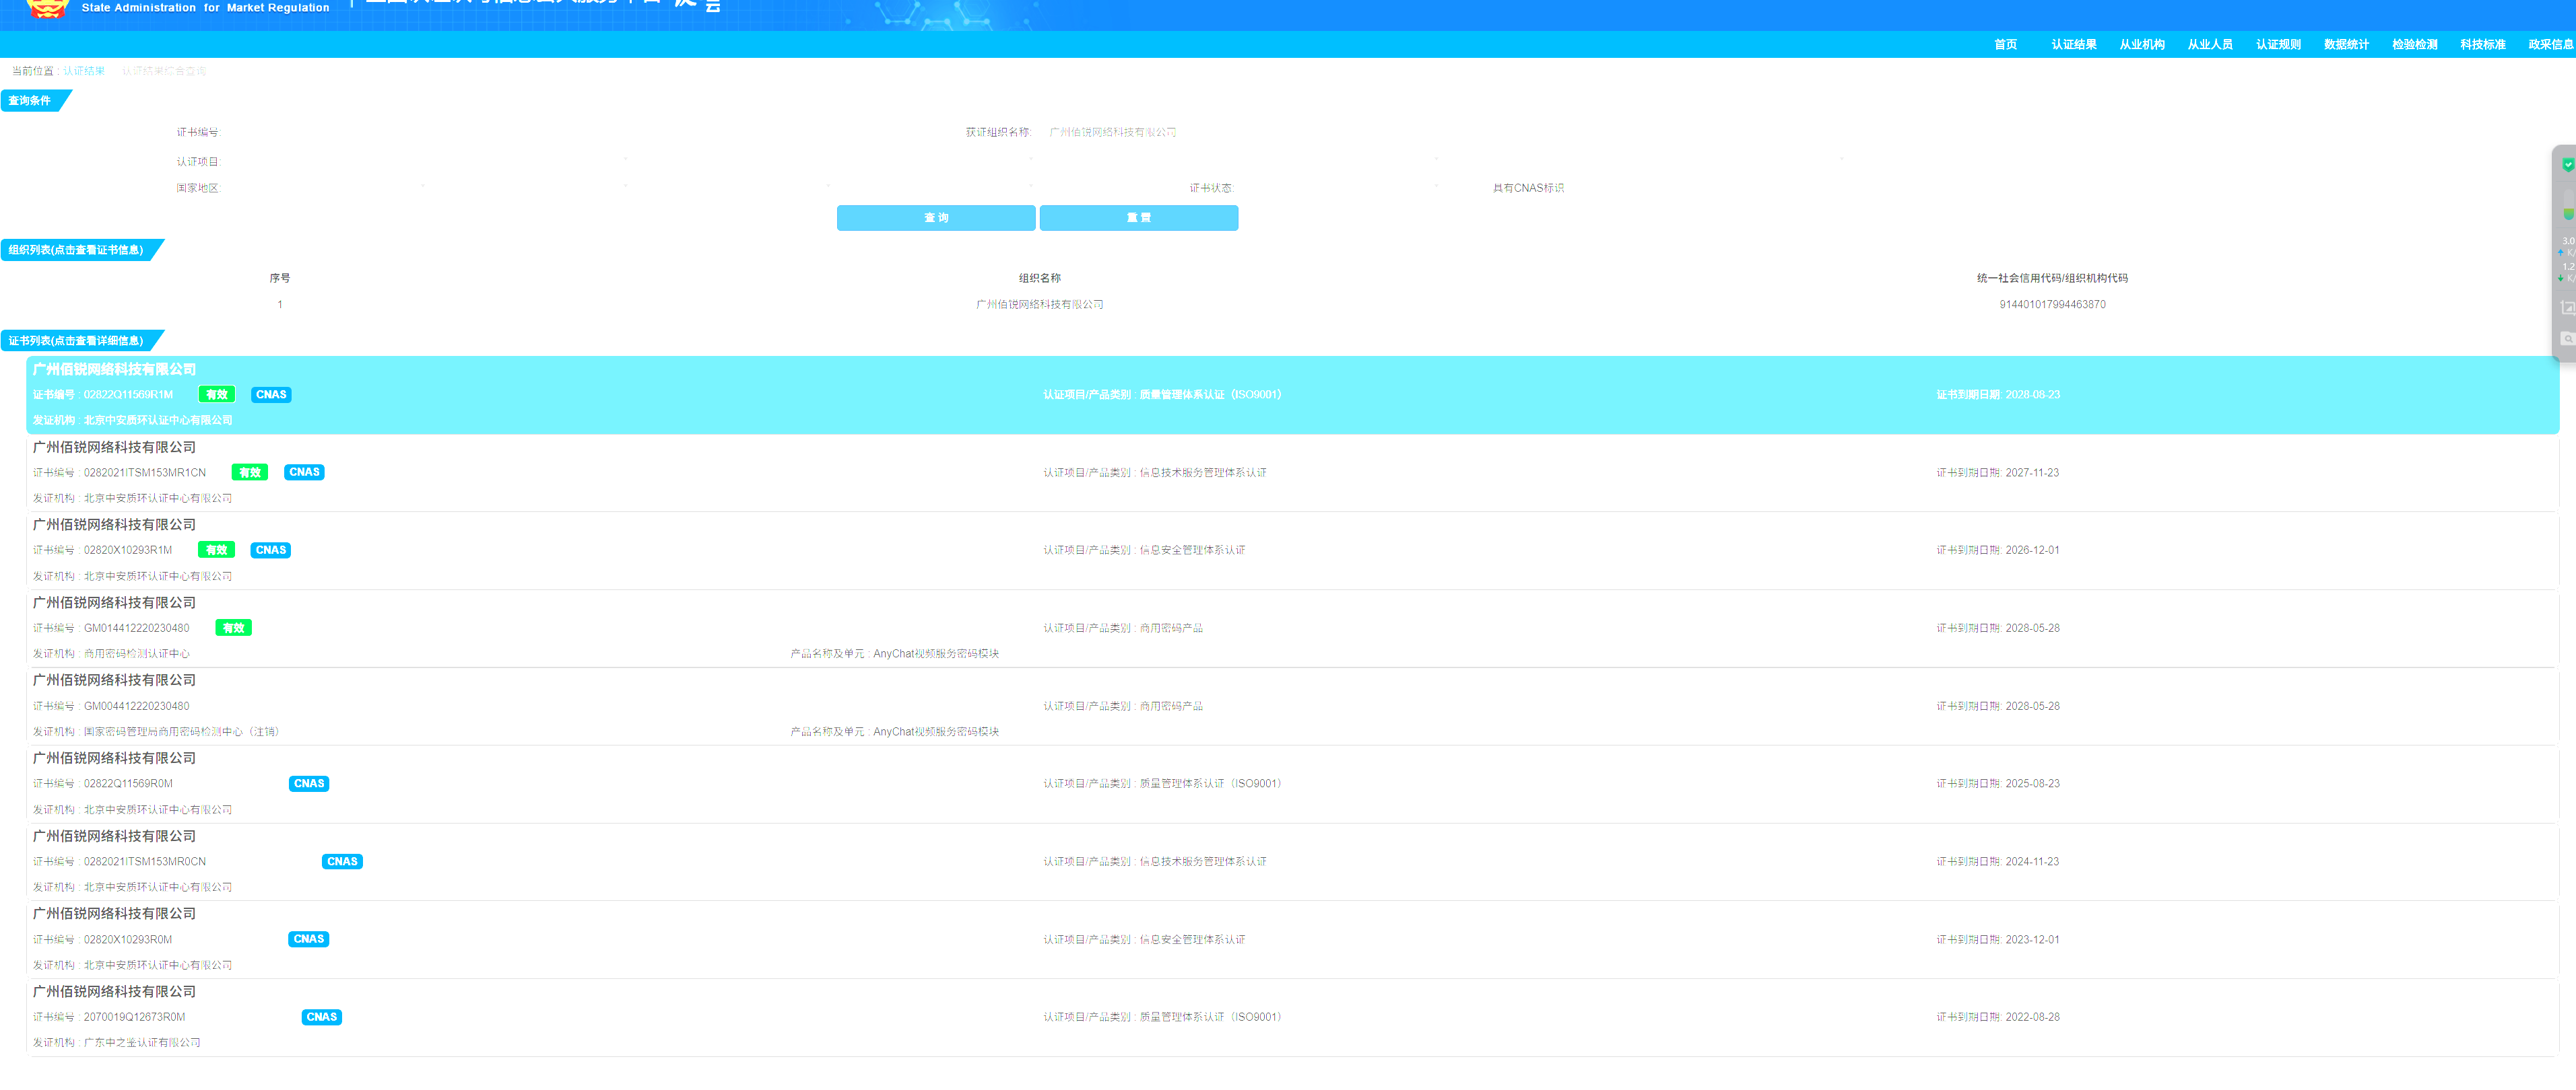Click 有效 badge on certificate 02820X10293R1M

(216, 550)
